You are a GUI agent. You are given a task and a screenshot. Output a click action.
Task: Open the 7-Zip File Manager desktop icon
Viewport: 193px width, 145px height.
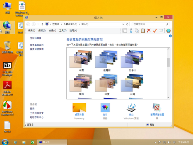point(7,69)
